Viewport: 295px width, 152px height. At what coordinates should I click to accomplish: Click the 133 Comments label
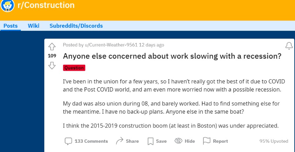[91, 141]
